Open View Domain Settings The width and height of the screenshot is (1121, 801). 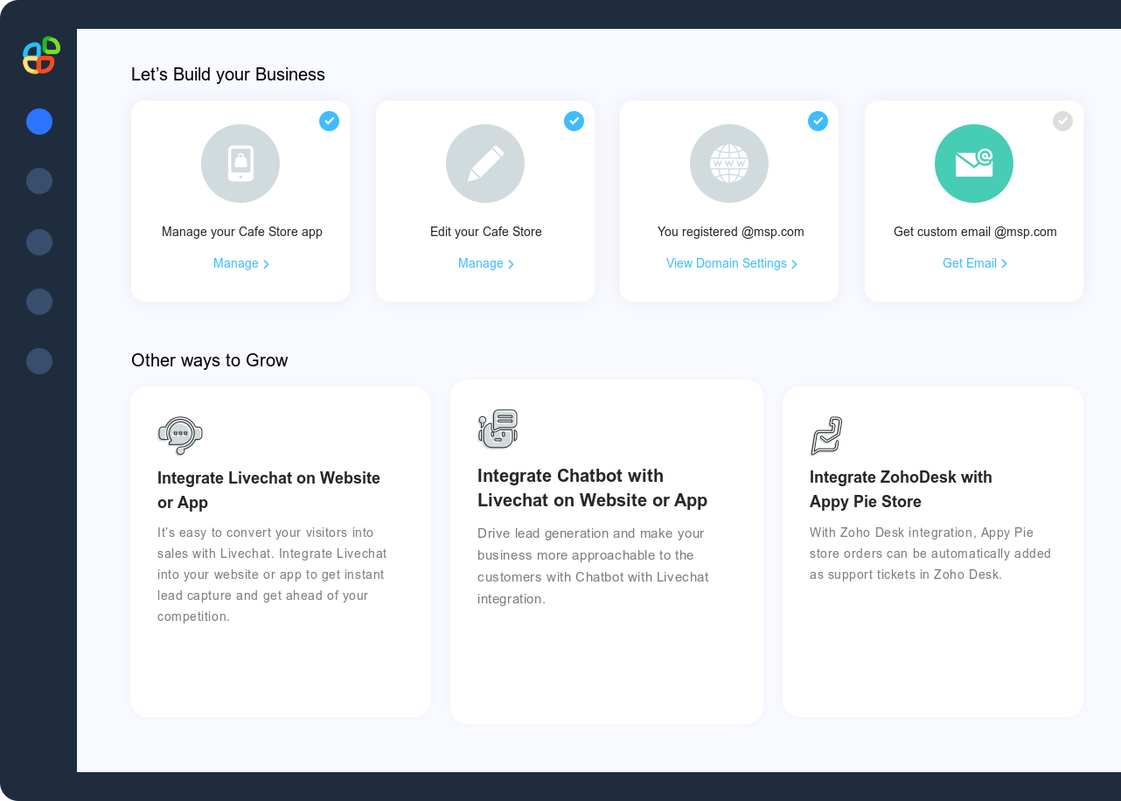pyautogui.click(x=725, y=263)
